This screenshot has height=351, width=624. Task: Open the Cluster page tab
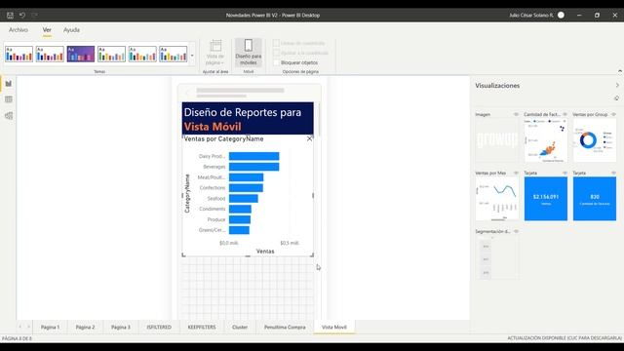pos(240,328)
